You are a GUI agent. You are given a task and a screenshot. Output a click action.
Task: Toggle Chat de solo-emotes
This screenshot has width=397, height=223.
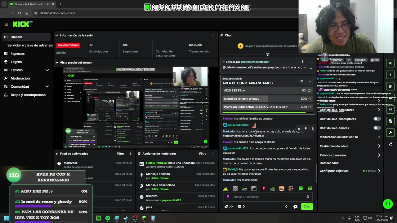[x=377, y=128]
